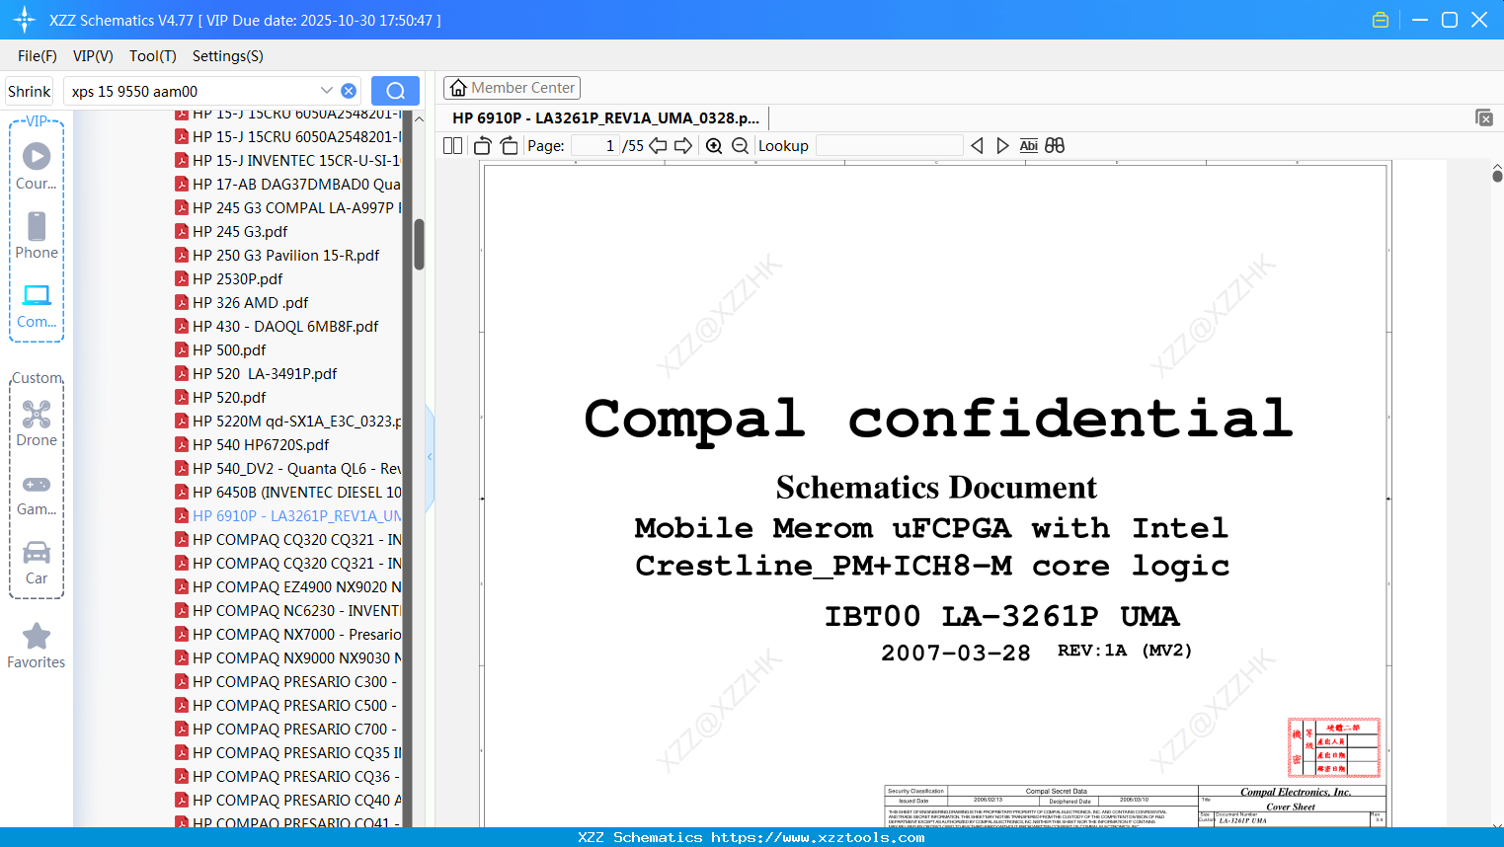Click the blue search button
The height and width of the screenshot is (847, 1504).
pyautogui.click(x=395, y=91)
